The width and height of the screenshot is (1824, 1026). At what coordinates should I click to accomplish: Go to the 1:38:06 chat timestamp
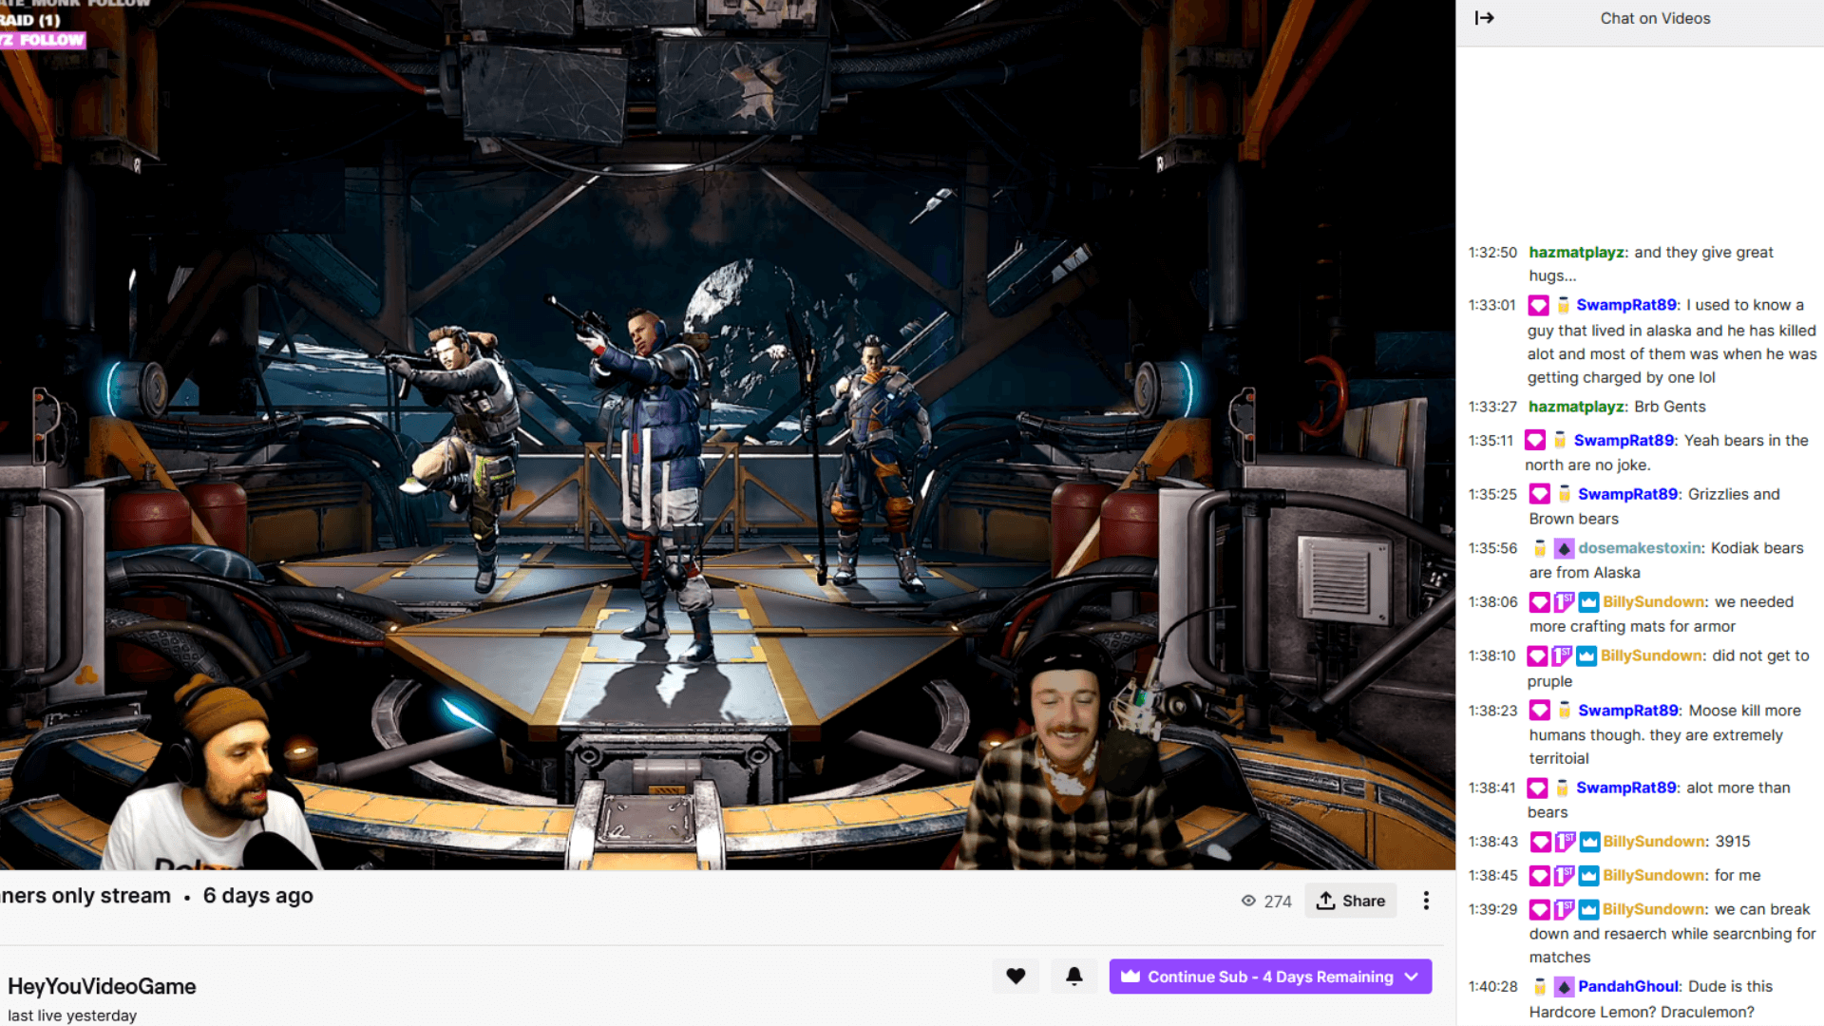(x=1492, y=602)
